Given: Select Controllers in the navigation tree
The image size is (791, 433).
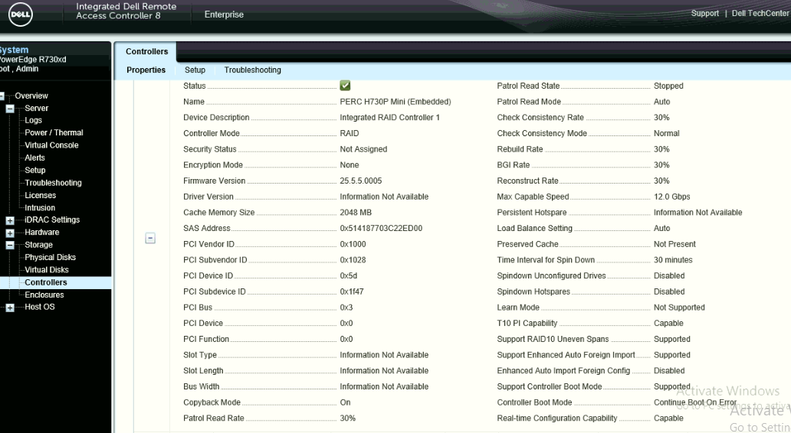Looking at the screenshot, I should coord(46,282).
